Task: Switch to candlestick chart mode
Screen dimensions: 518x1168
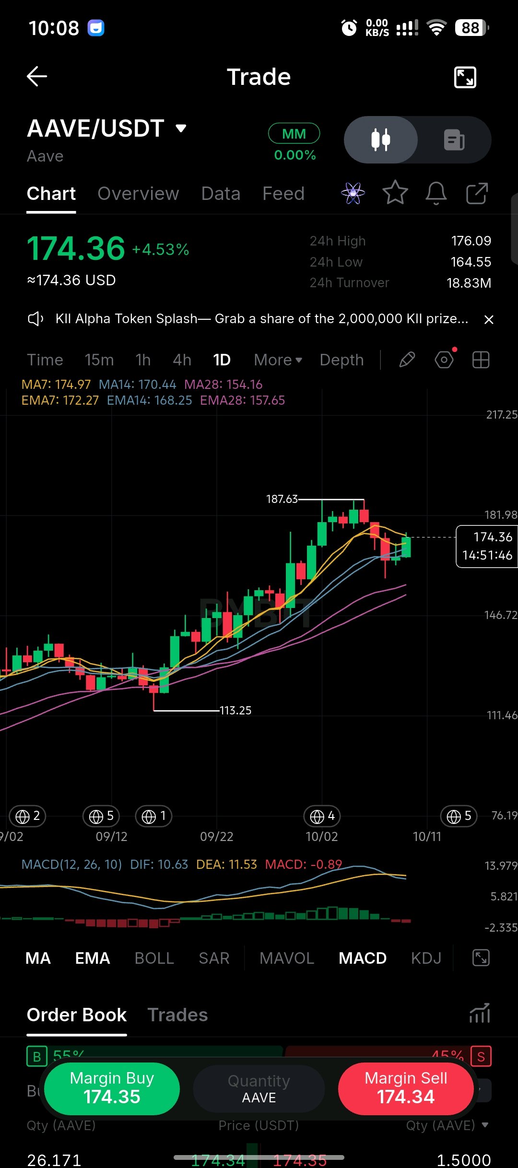Action: [381, 140]
